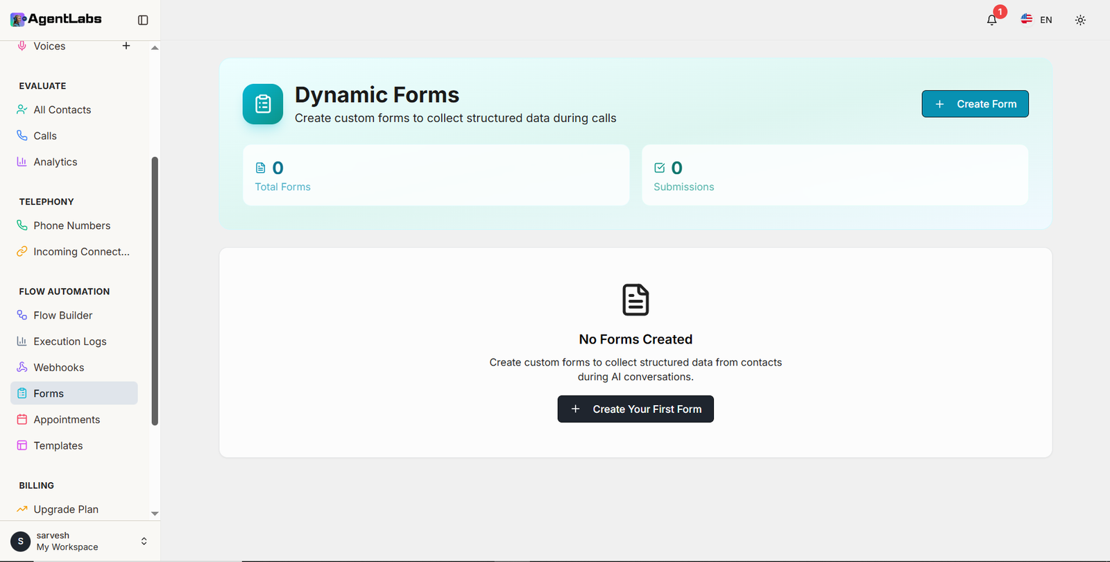Click the US flag language icon
Screen dimensions: 1110x562
[x=1026, y=19]
